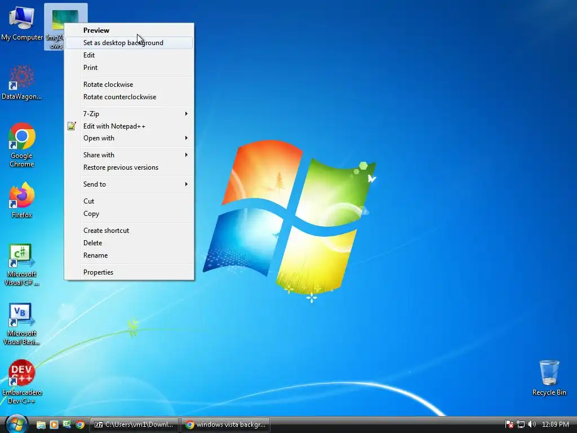Open the green C# icon in Quick Launch

pos(66,425)
